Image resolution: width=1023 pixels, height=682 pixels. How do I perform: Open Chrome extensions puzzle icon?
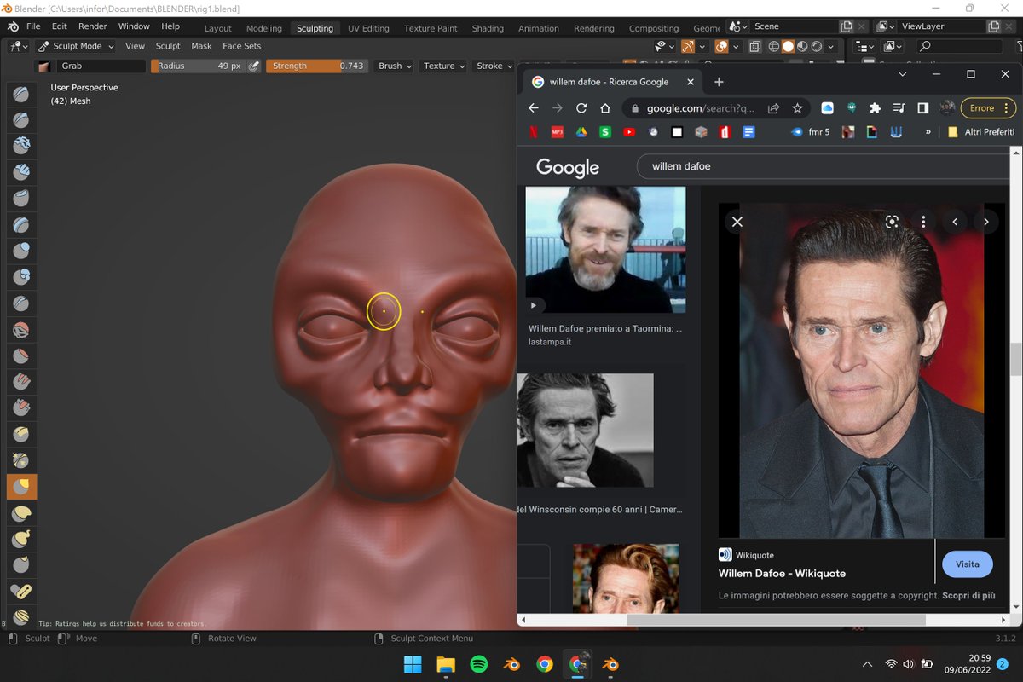click(x=875, y=108)
